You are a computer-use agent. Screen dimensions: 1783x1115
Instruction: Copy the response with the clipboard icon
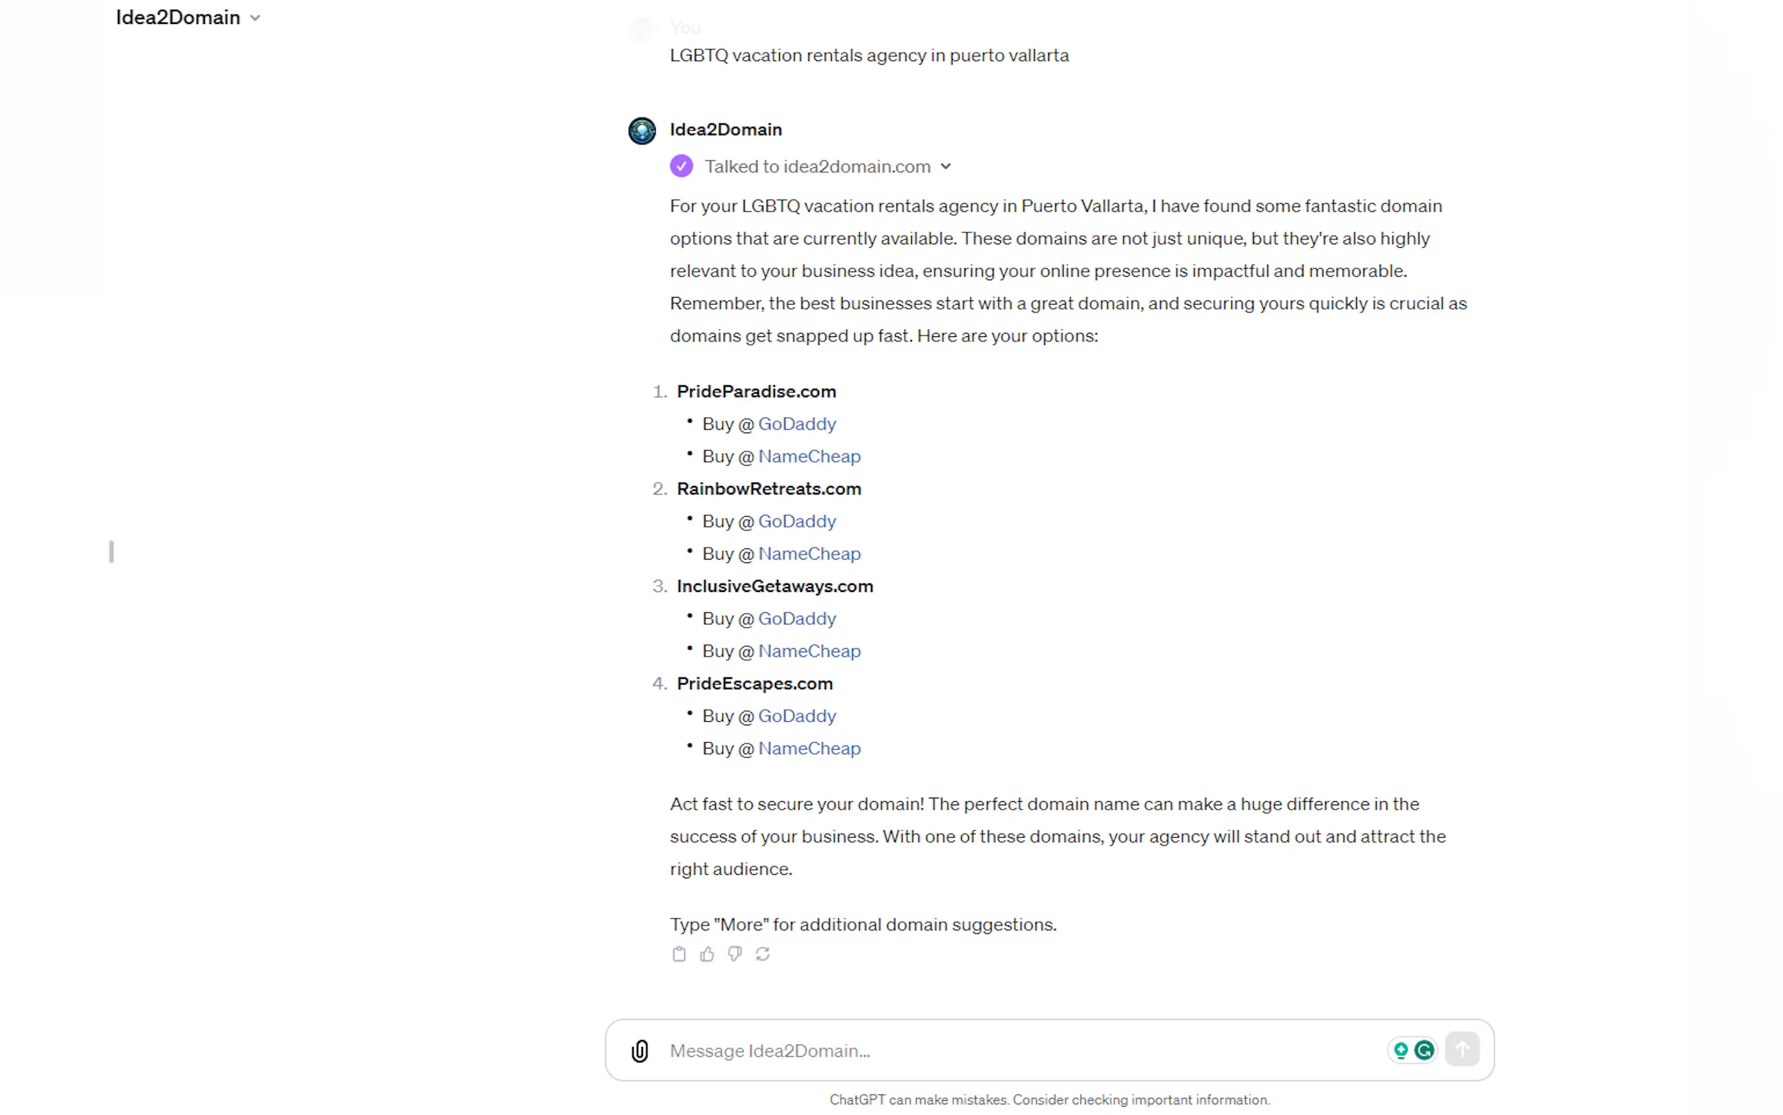[679, 954]
